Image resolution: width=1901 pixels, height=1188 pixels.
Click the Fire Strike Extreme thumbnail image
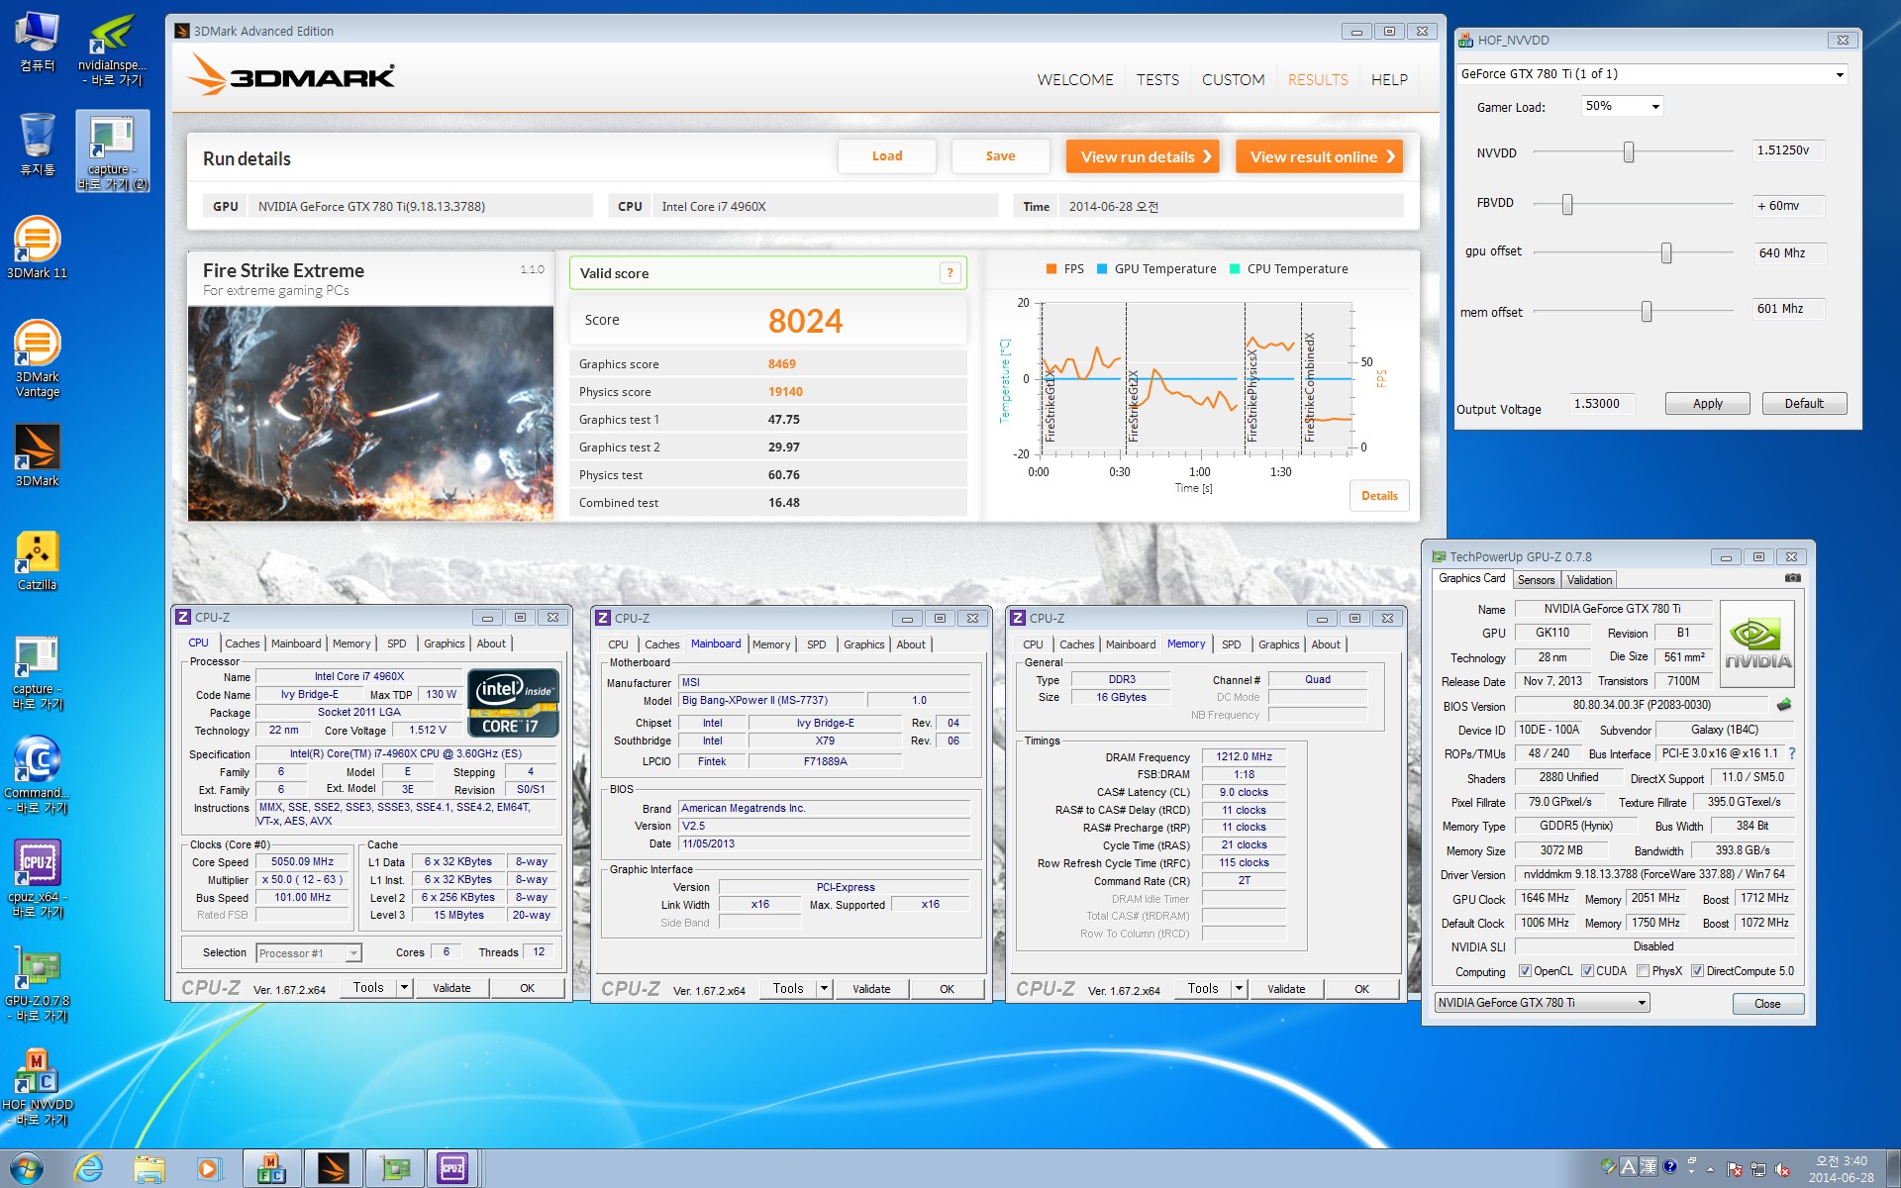370,413
